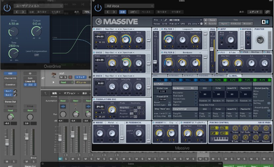Open Linear EQ slot settings sliders icon
Image resolution: width=274 pixels, height=167 pixels.
tap(30, 85)
